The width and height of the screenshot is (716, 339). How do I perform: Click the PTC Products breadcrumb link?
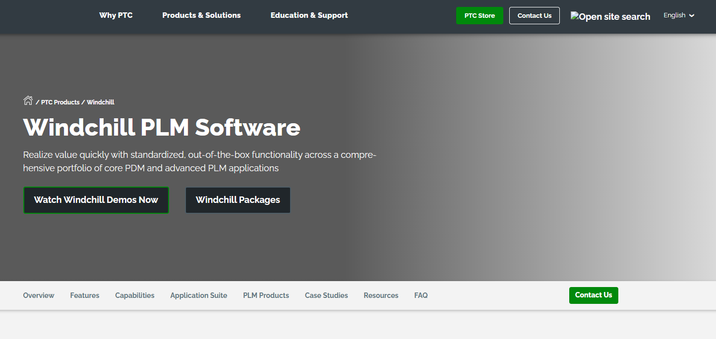click(60, 102)
